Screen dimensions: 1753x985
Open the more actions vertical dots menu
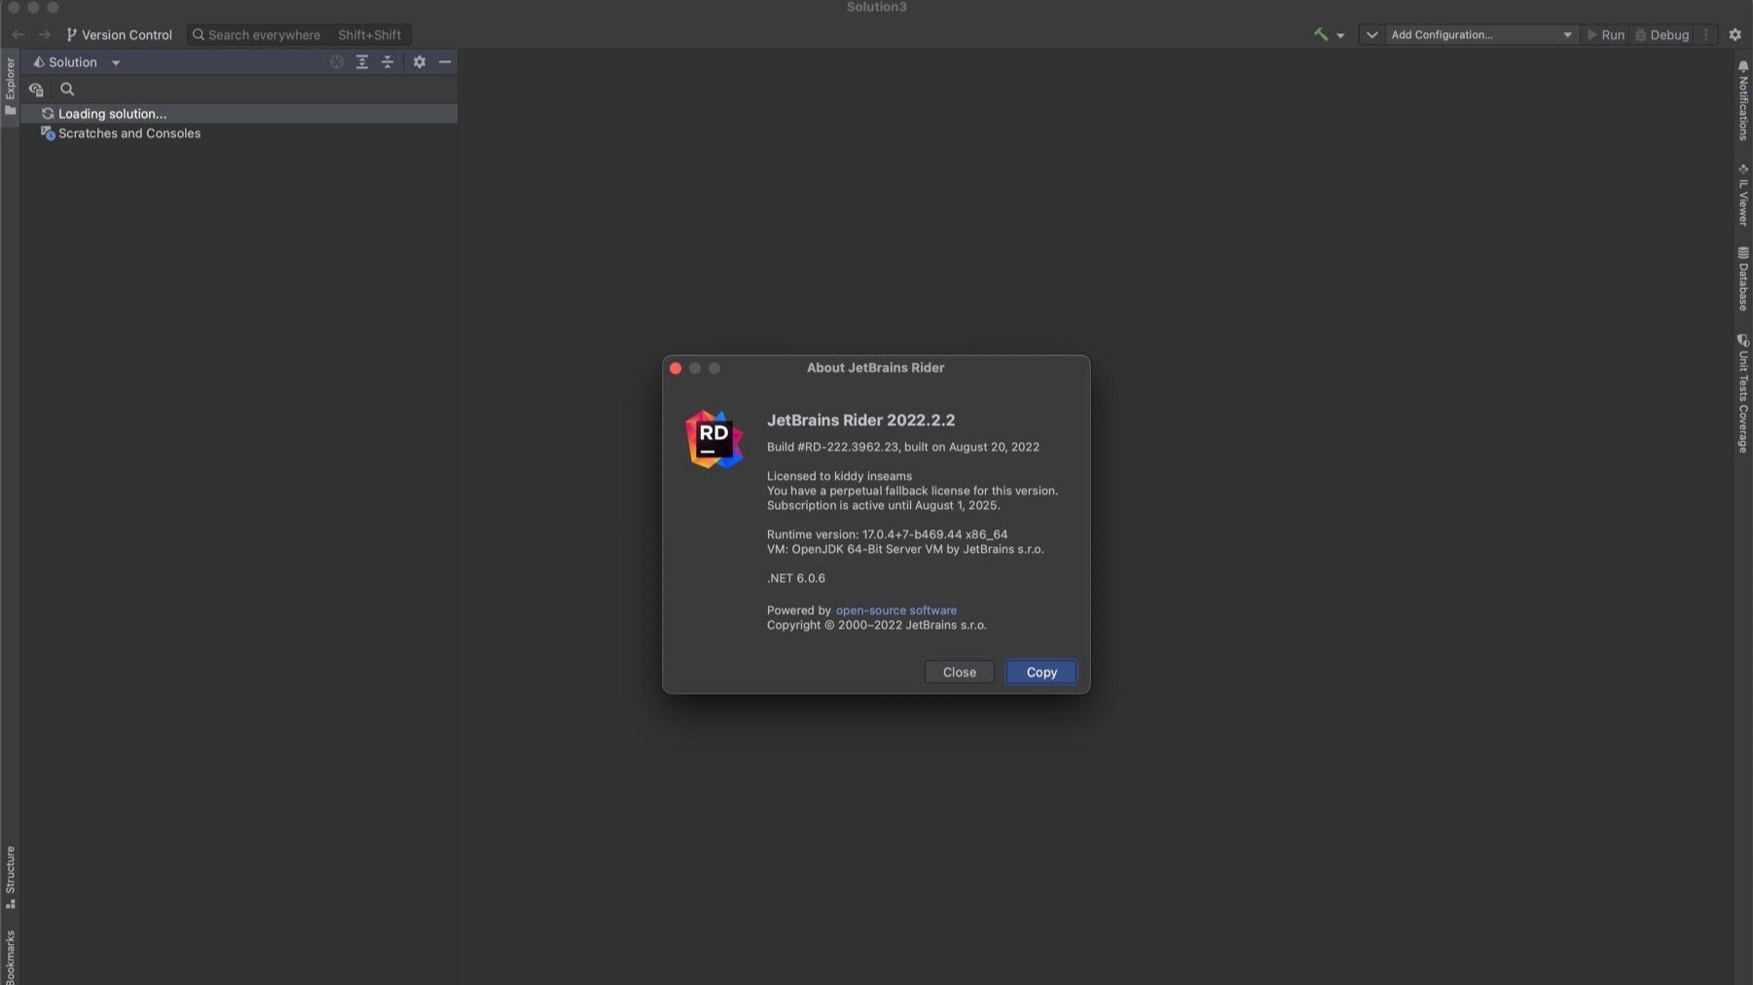click(1705, 35)
